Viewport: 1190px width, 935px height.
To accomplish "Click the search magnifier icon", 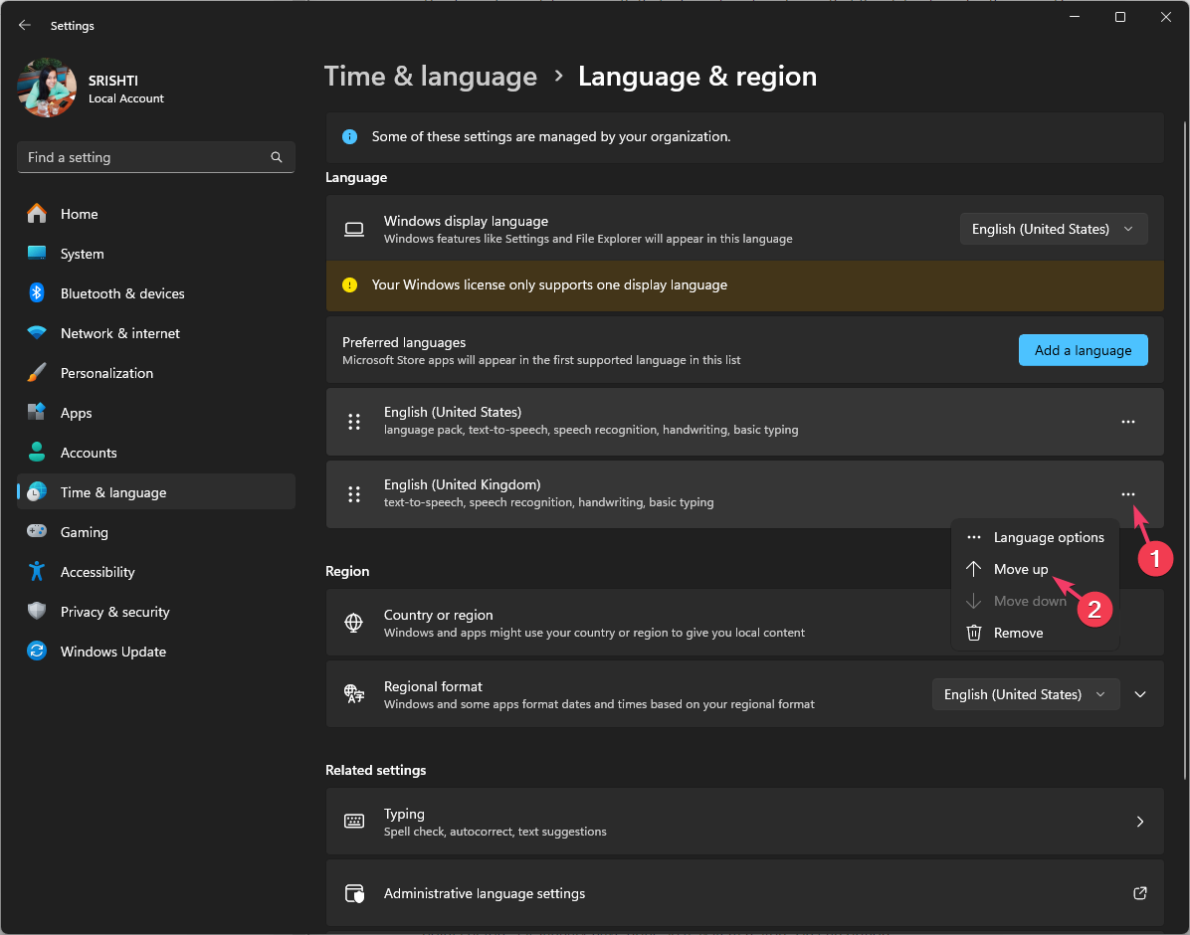I will point(277,157).
